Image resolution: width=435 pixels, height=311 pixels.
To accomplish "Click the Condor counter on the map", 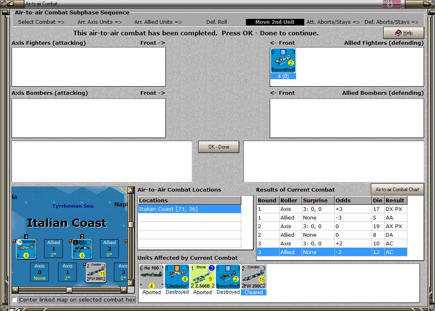I will tap(96, 272).
